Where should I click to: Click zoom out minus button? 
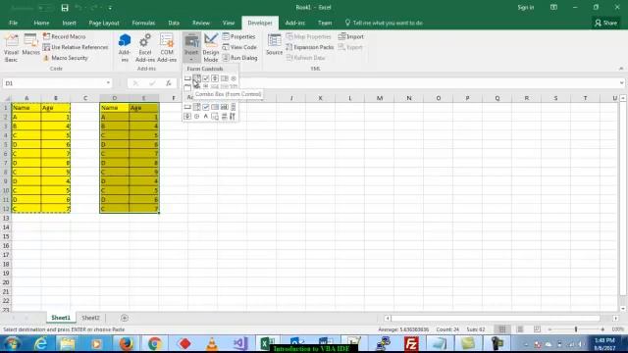click(549, 329)
